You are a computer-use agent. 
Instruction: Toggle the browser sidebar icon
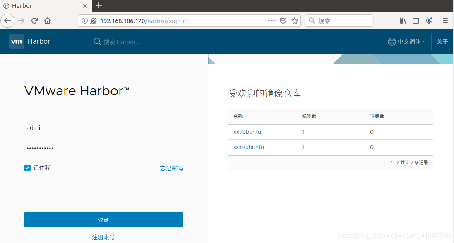416,21
